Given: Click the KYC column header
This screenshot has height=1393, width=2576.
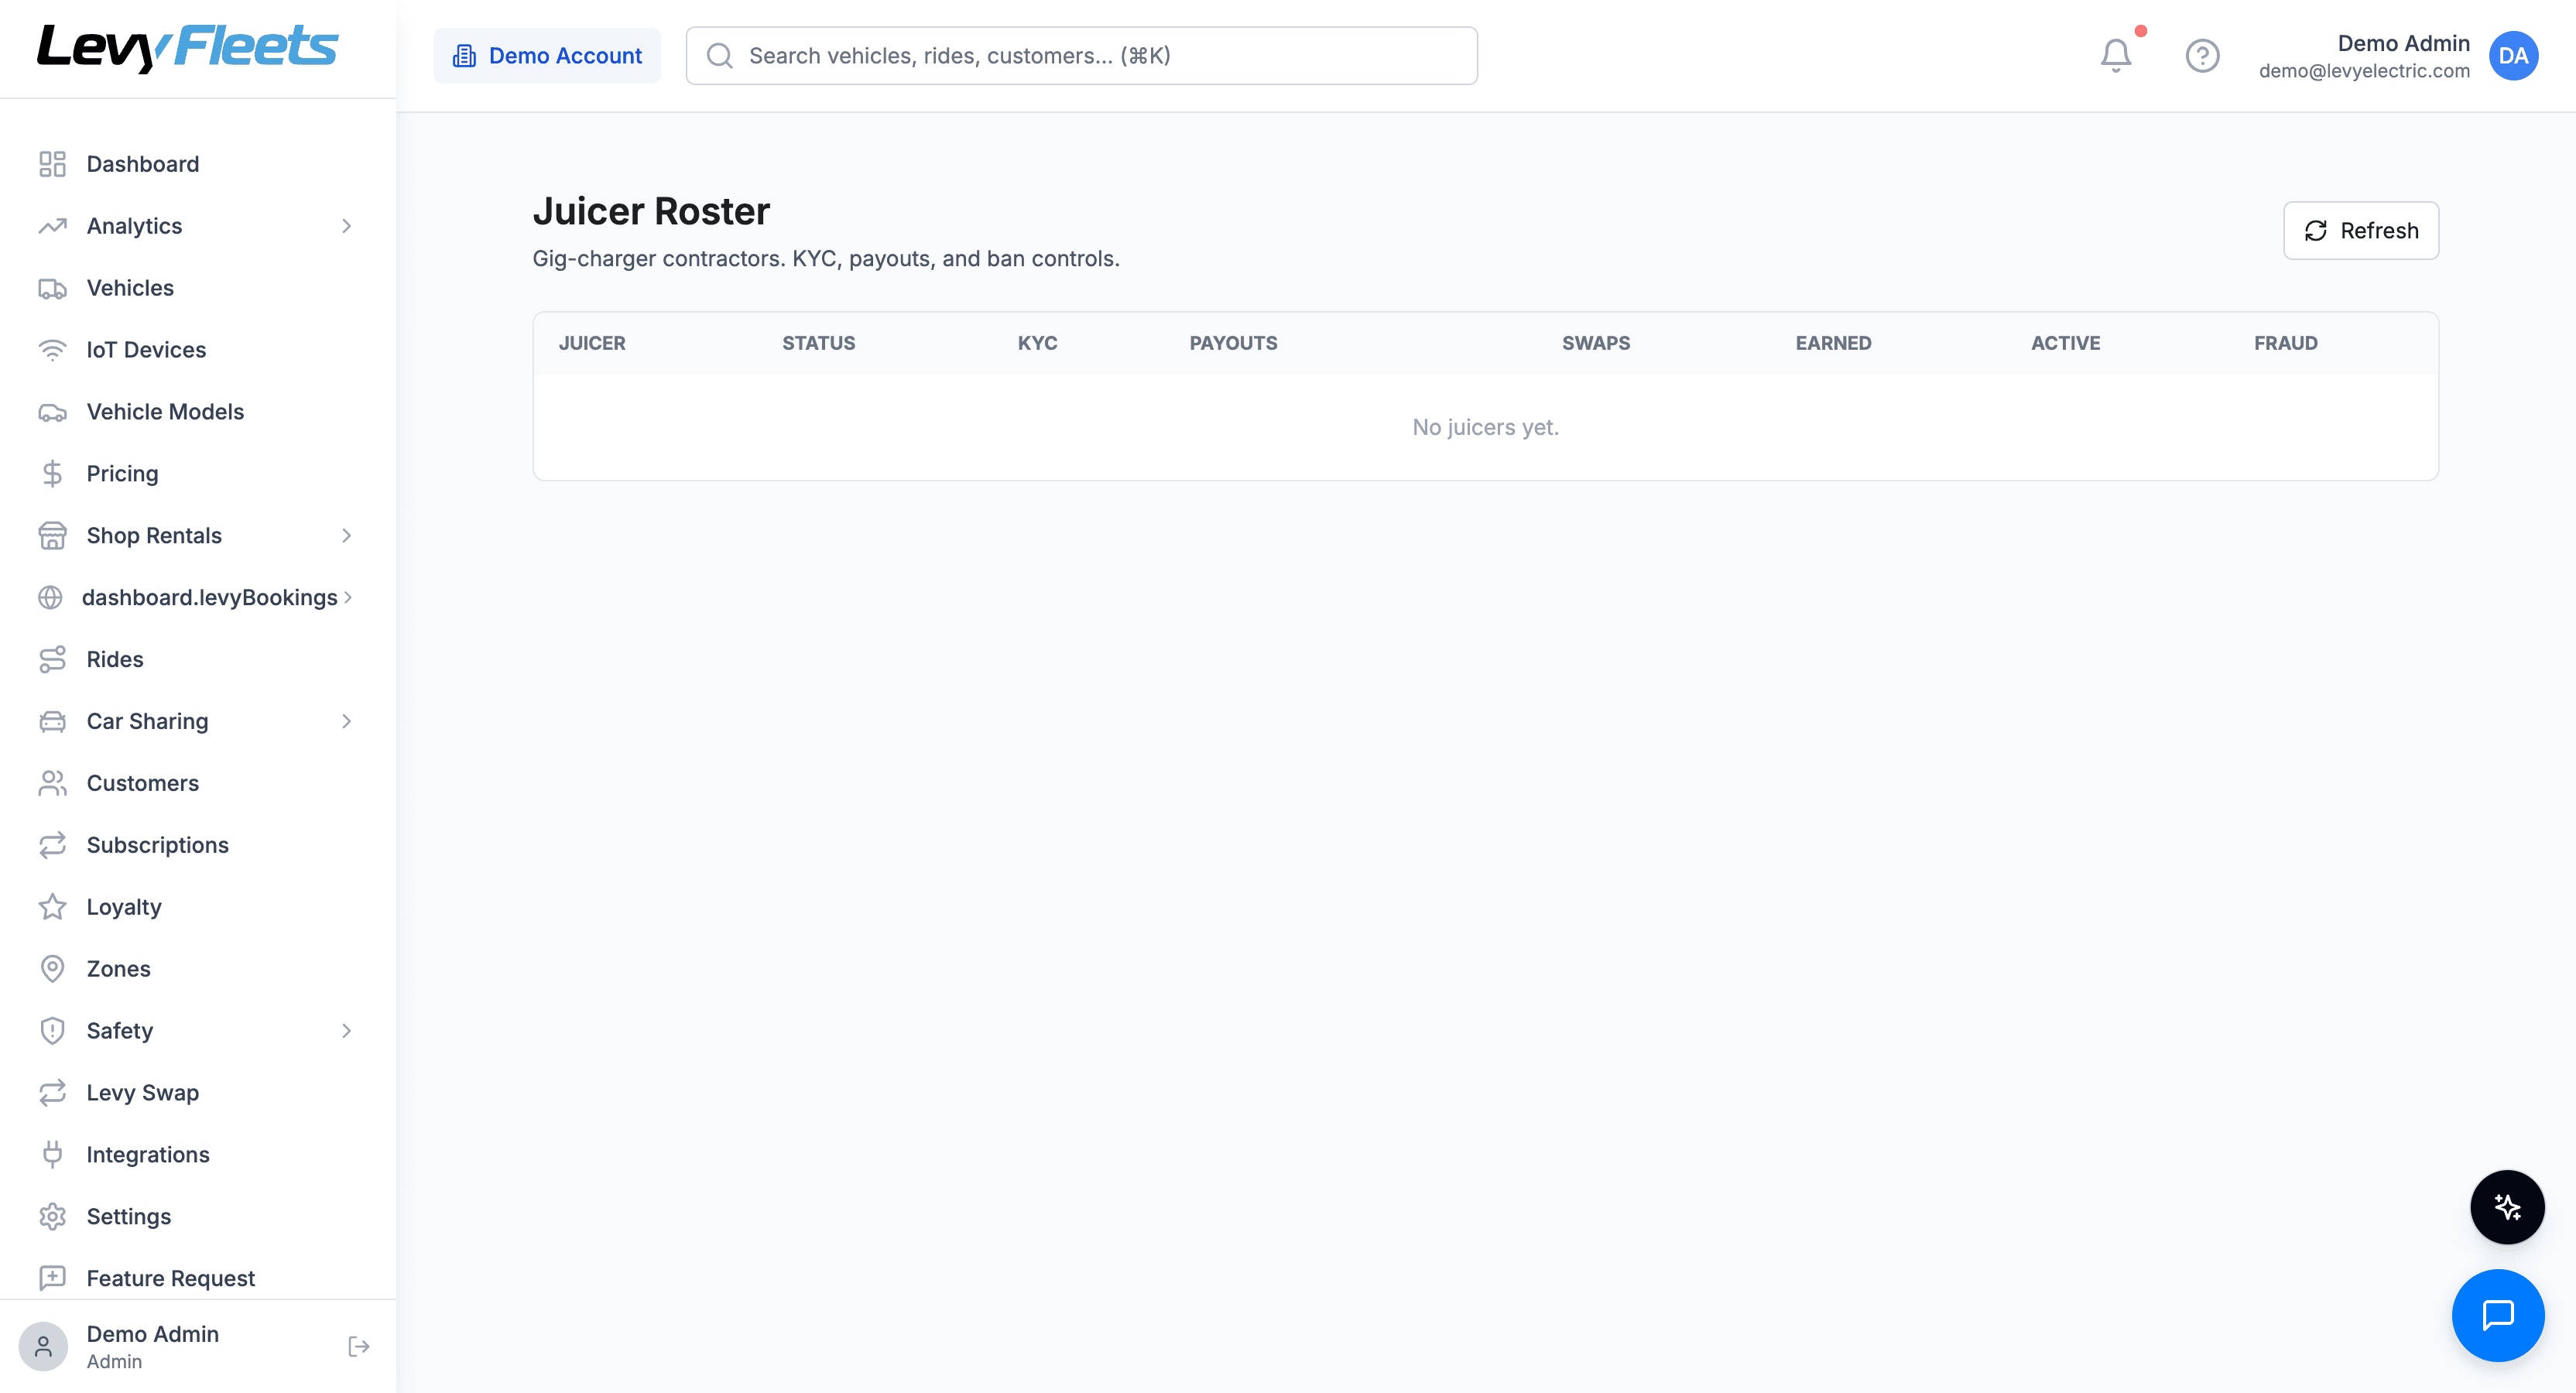Looking at the screenshot, I should pyautogui.click(x=1037, y=343).
